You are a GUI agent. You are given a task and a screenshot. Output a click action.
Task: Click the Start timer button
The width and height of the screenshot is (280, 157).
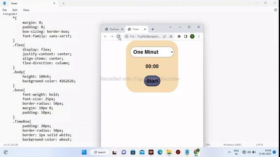click(152, 81)
